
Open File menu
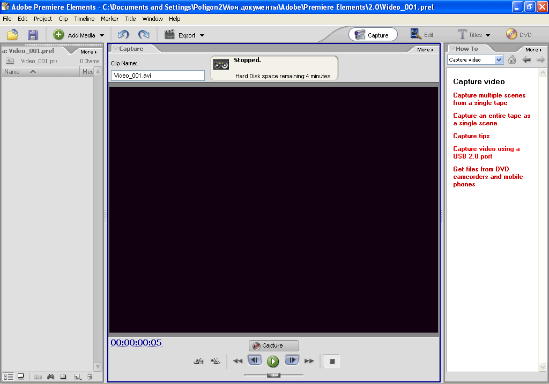click(x=7, y=19)
